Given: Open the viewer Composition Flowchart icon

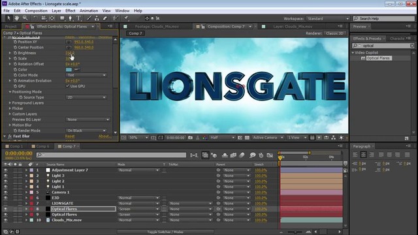Looking at the screenshot, I should (334, 138).
